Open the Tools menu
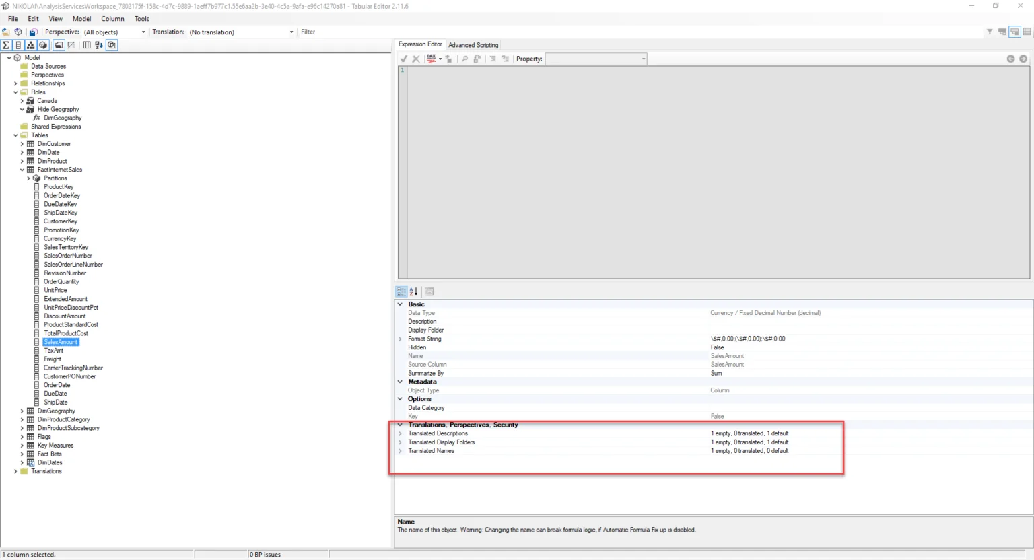Image resolution: width=1034 pixels, height=560 pixels. coord(142,19)
